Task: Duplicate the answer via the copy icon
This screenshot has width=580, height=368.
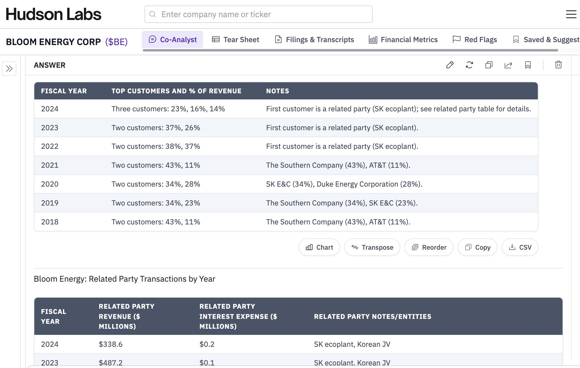Action: click(489, 65)
